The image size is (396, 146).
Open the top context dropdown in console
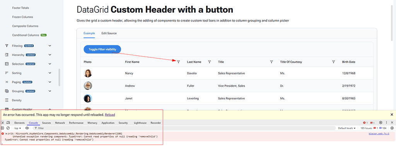click(x=17, y=128)
